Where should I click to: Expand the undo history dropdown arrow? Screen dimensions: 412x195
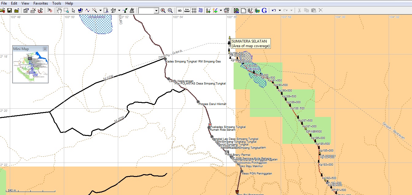pos(280,10)
